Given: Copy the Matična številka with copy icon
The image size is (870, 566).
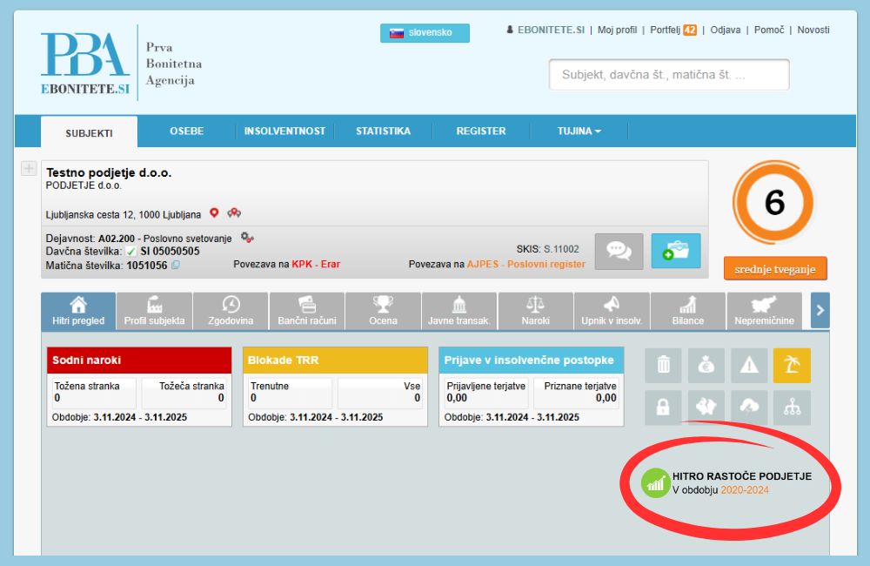Looking at the screenshot, I should 176,266.
